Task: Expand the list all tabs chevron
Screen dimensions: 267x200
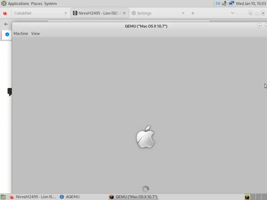Action: click(x=232, y=13)
